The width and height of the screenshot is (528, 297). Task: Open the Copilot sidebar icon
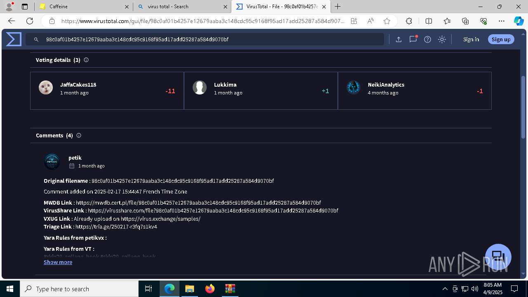tap(519, 21)
